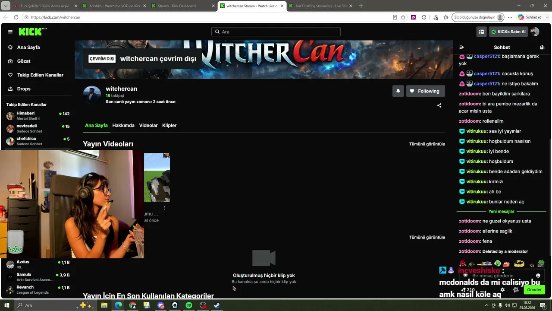The height and width of the screenshot is (311, 552).
Task: Open nevizadeli's channel from the followed list
Action: [x=38, y=128]
